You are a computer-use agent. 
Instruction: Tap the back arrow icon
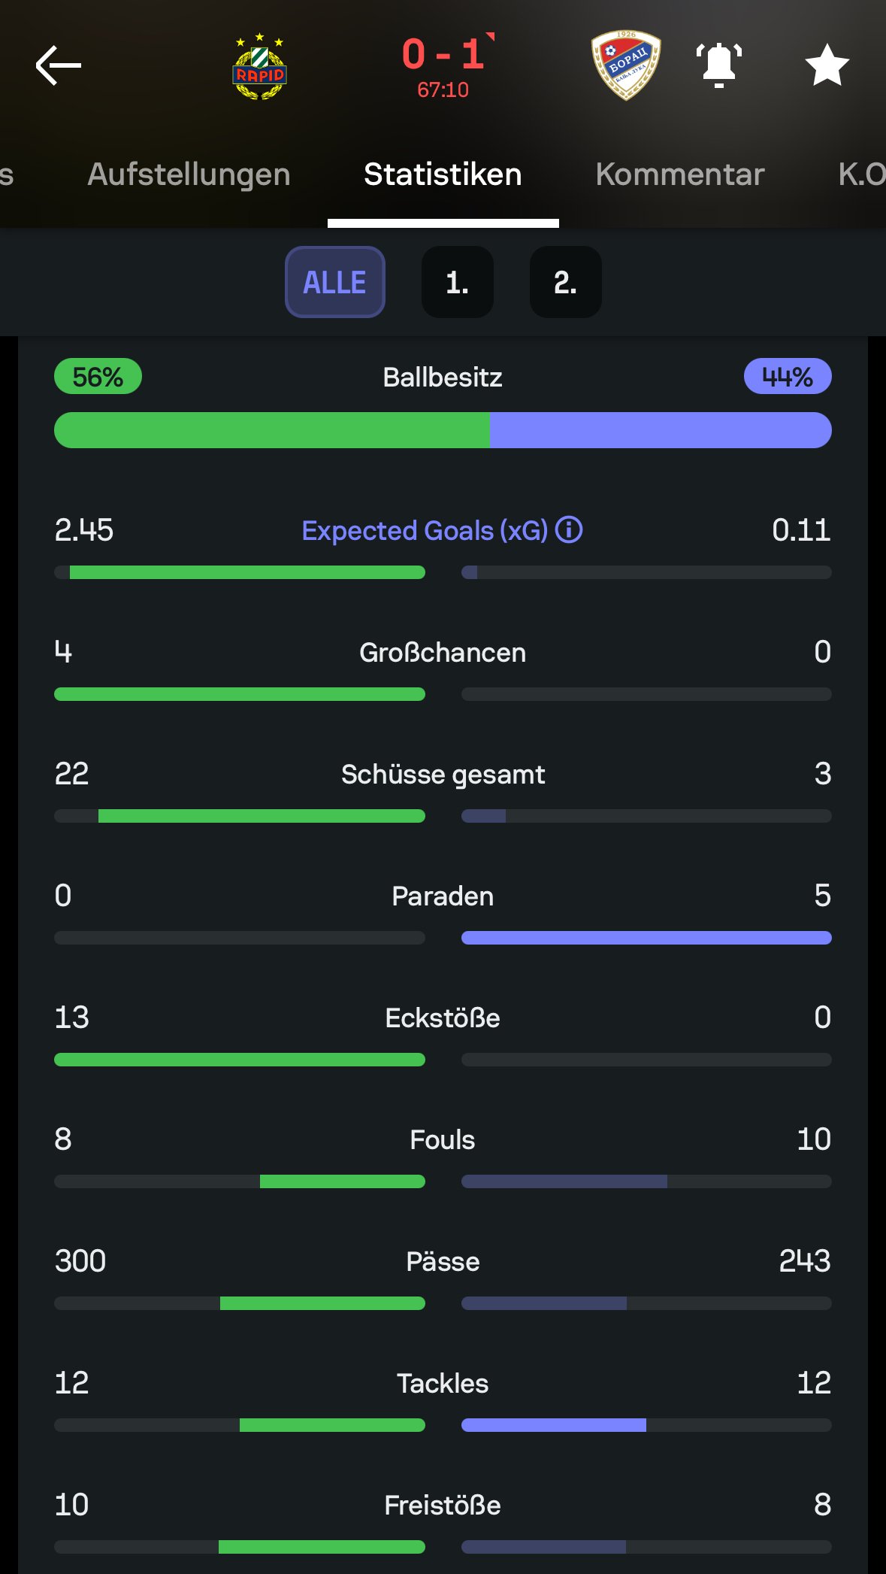click(58, 65)
